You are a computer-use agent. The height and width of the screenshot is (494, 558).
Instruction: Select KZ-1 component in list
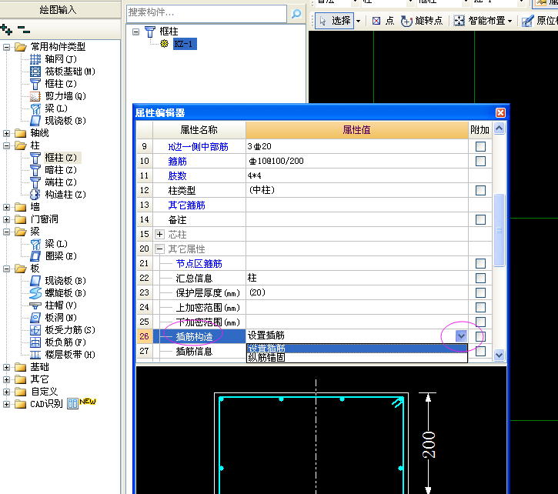coord(185,44)
